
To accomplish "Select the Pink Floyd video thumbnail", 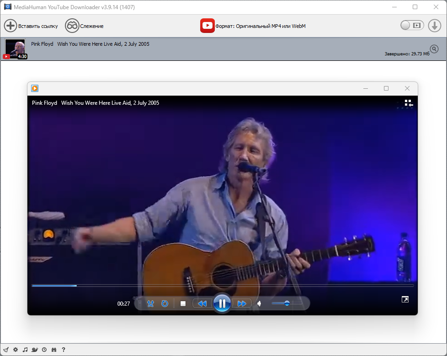I will pos(15,49).
